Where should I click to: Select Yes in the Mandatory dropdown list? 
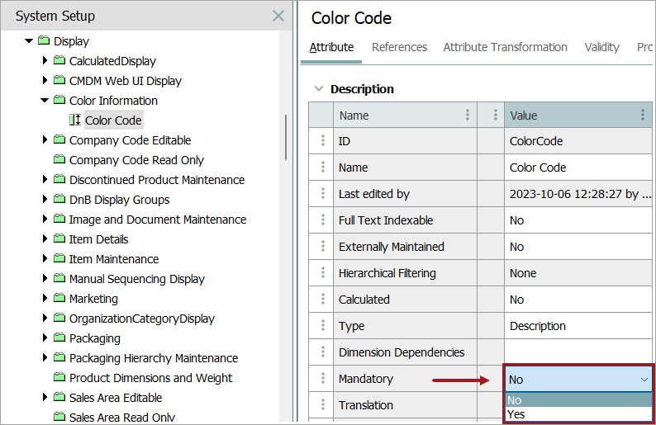[516, 414]
